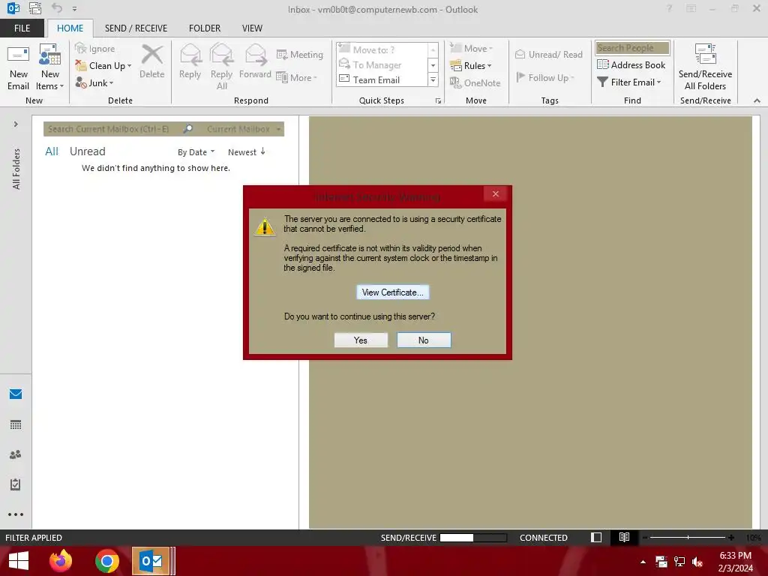Collapse the ribbon with the arrow

[757, 100]
